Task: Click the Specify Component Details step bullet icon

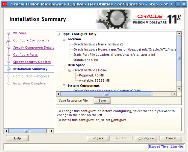Action: [x=9, y=47]
